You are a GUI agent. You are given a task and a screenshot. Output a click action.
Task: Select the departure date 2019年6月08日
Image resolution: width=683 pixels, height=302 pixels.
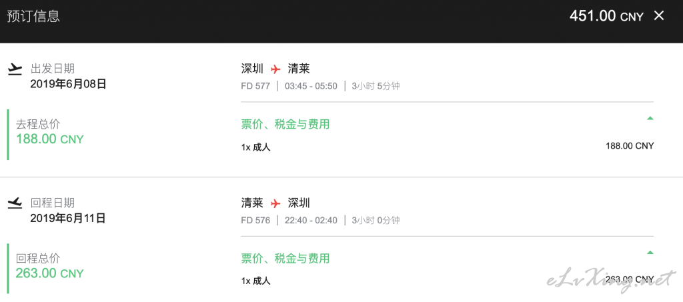point(68,84)
